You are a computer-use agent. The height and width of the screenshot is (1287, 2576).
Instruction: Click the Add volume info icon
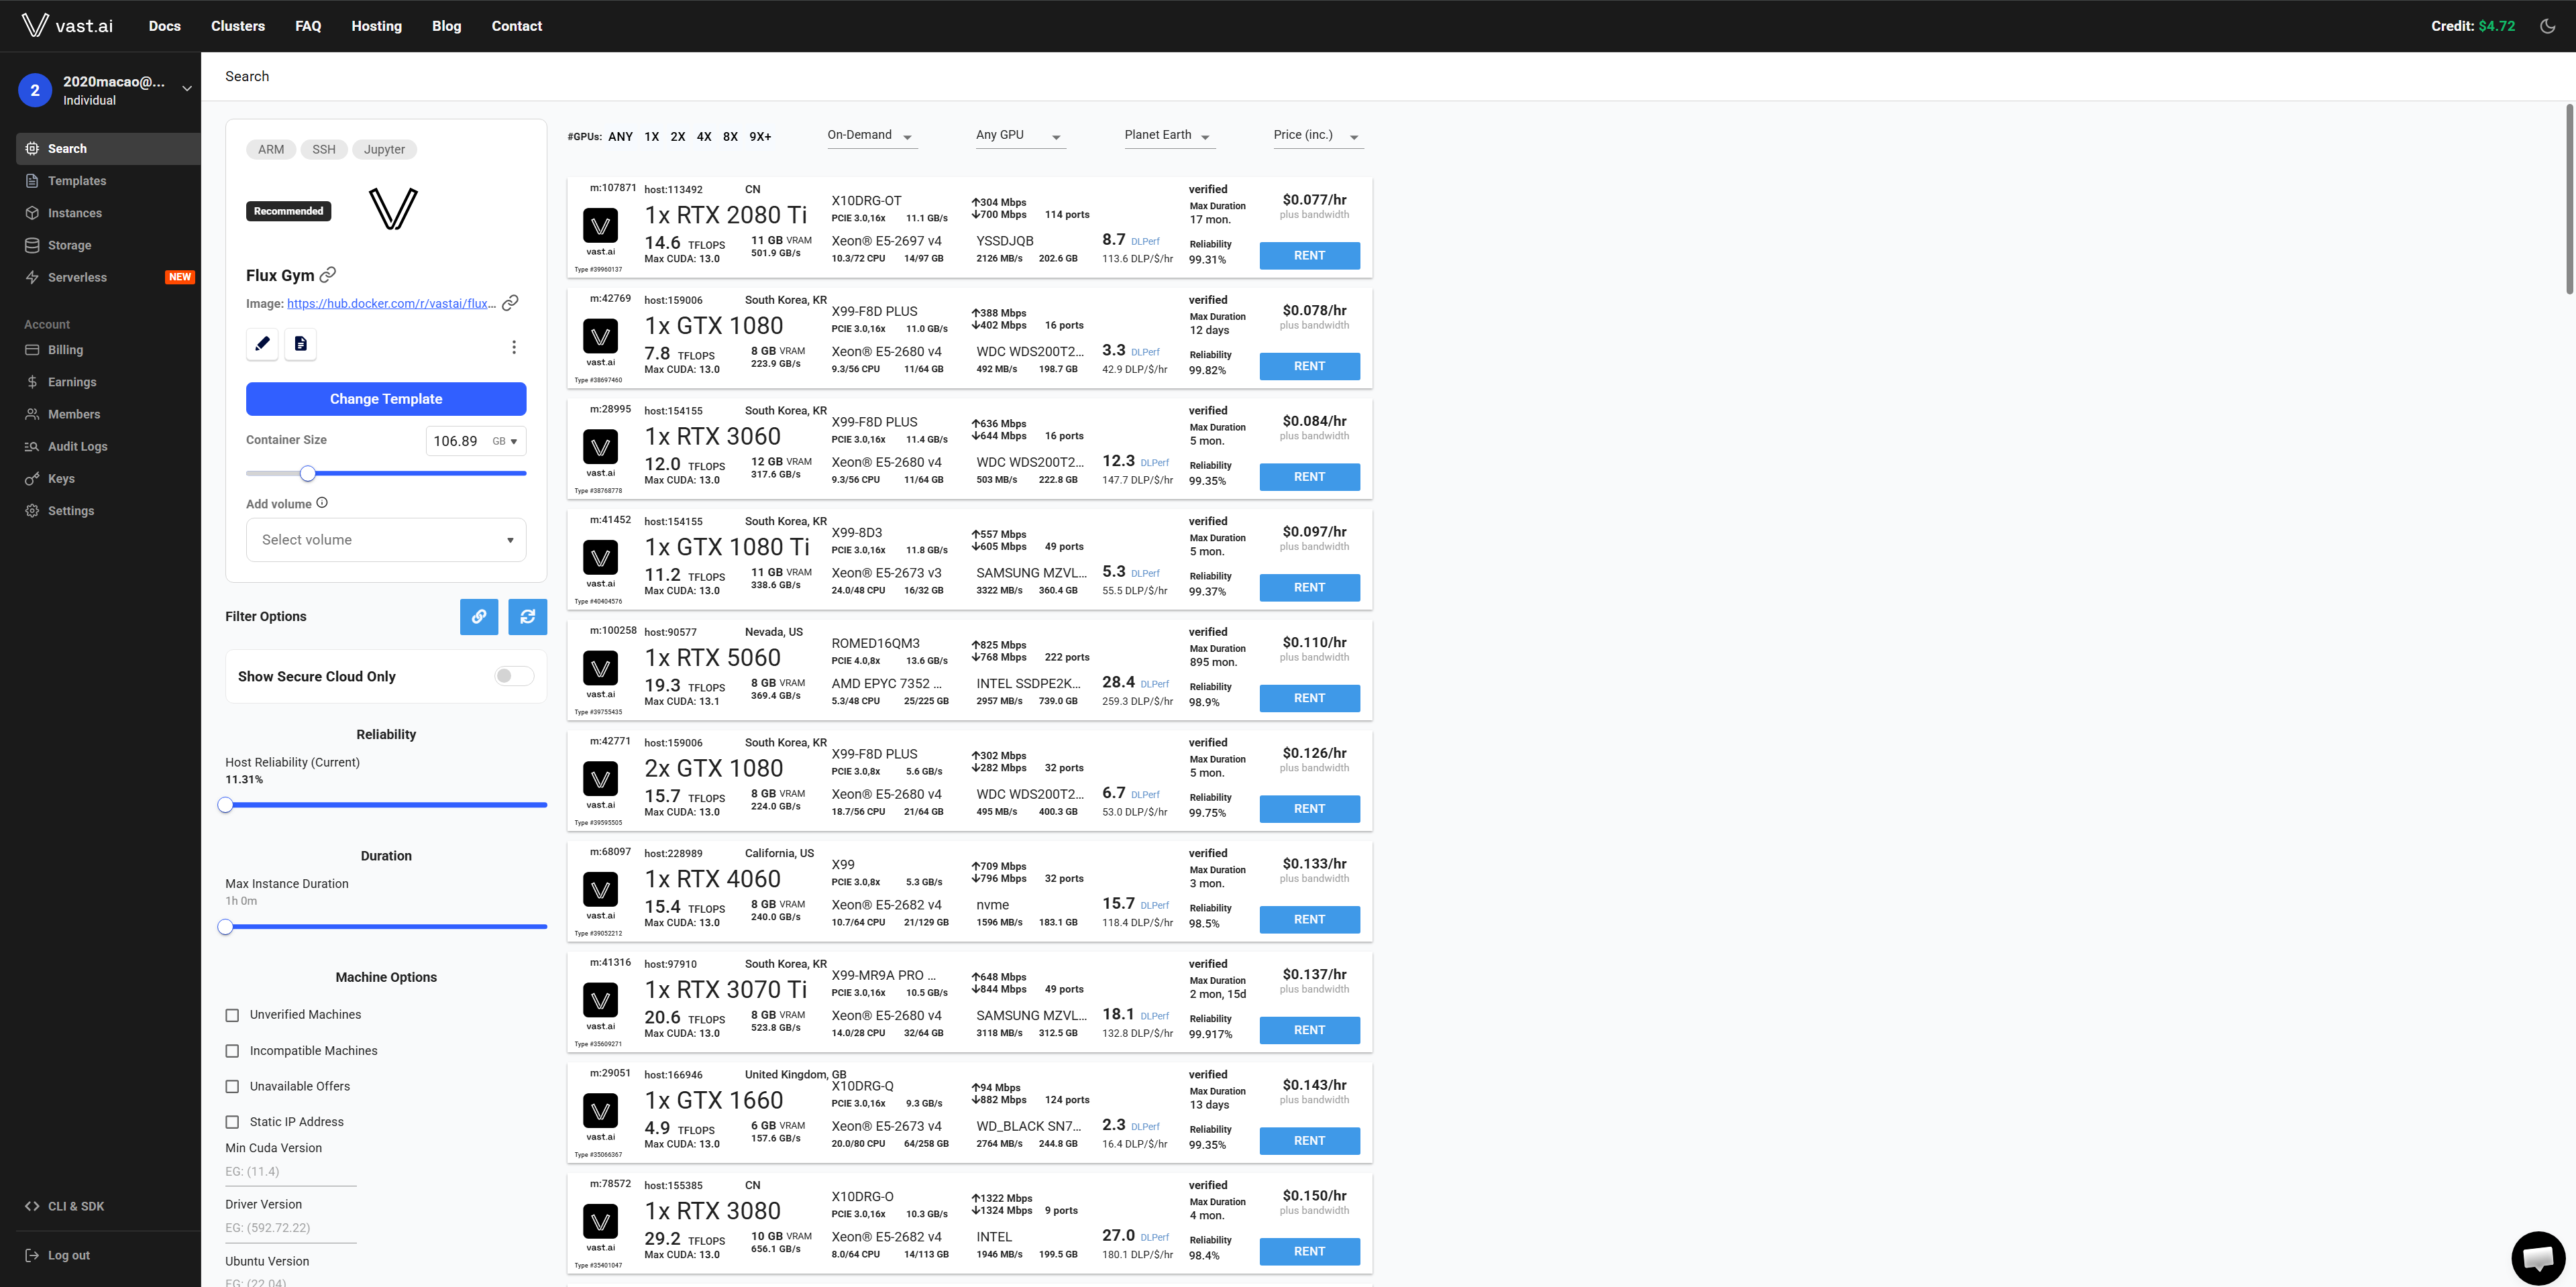pos(322,503)
